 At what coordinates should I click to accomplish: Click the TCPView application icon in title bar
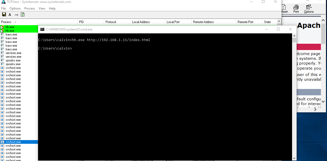pos(3,2)
